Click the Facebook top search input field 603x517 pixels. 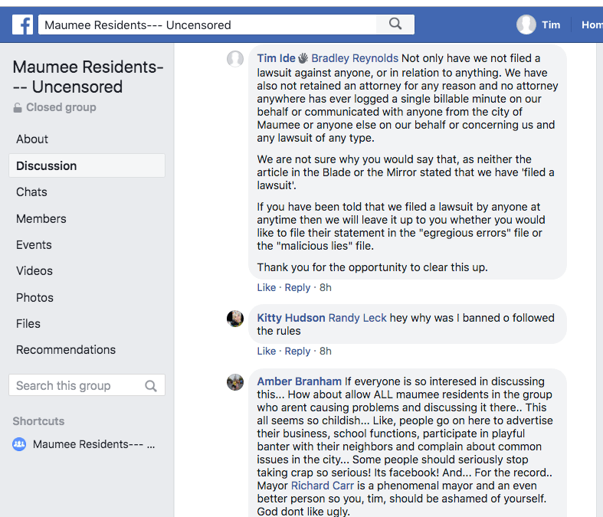click(x=207, y=25)
